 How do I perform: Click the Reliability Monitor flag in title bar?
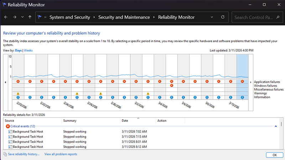pyautogui.click(x=4, y=5)
